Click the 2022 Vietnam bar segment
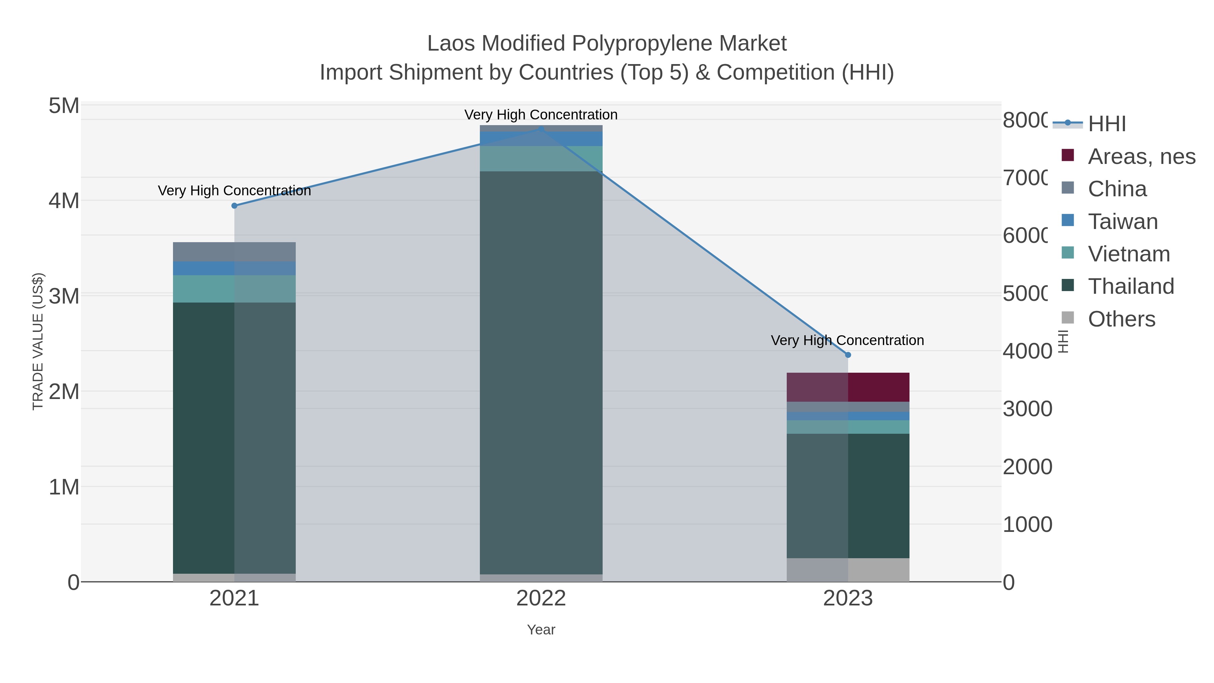 (541, 159)
